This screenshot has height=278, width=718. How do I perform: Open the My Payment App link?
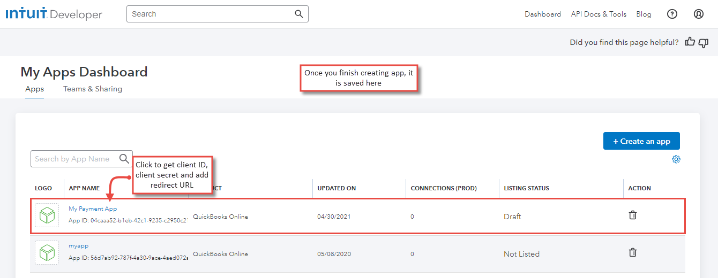click(x=93, y=209)
